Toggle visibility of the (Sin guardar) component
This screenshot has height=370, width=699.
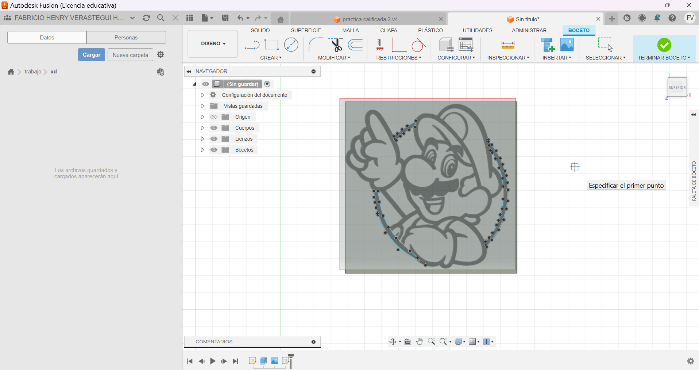[x=206, y=84]
